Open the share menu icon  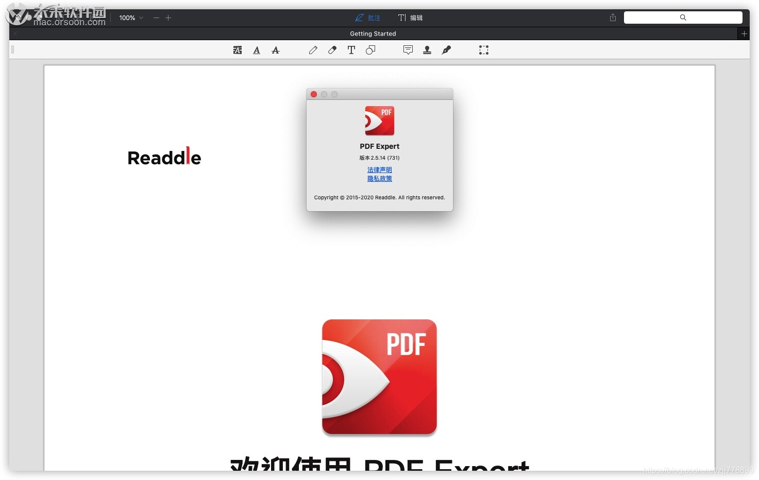[x=613, y=18]
